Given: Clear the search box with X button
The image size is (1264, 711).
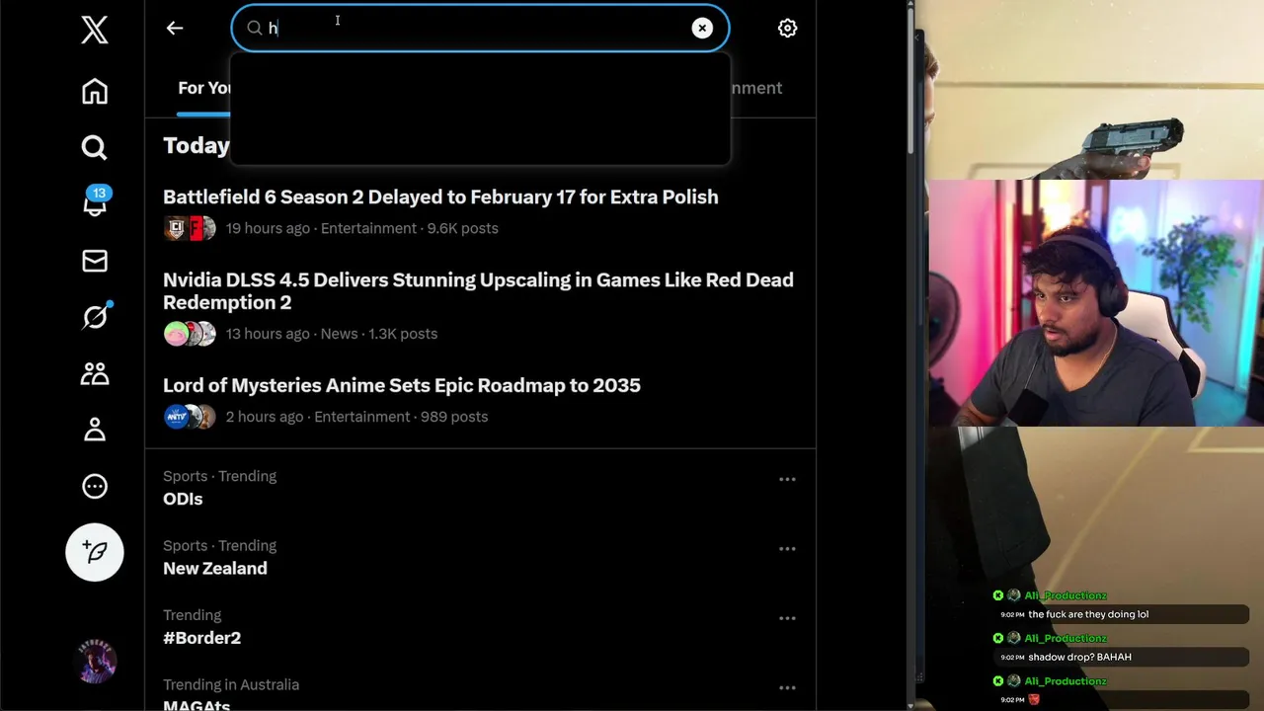Looking at the screenshot, I should (x=702, y=29).
